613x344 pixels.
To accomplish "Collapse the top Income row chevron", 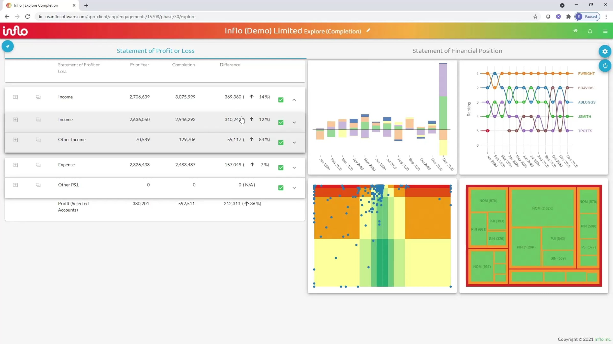I will pos(294,100).
